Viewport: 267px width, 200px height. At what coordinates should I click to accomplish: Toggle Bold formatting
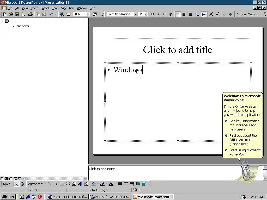(x=152, y=14)
